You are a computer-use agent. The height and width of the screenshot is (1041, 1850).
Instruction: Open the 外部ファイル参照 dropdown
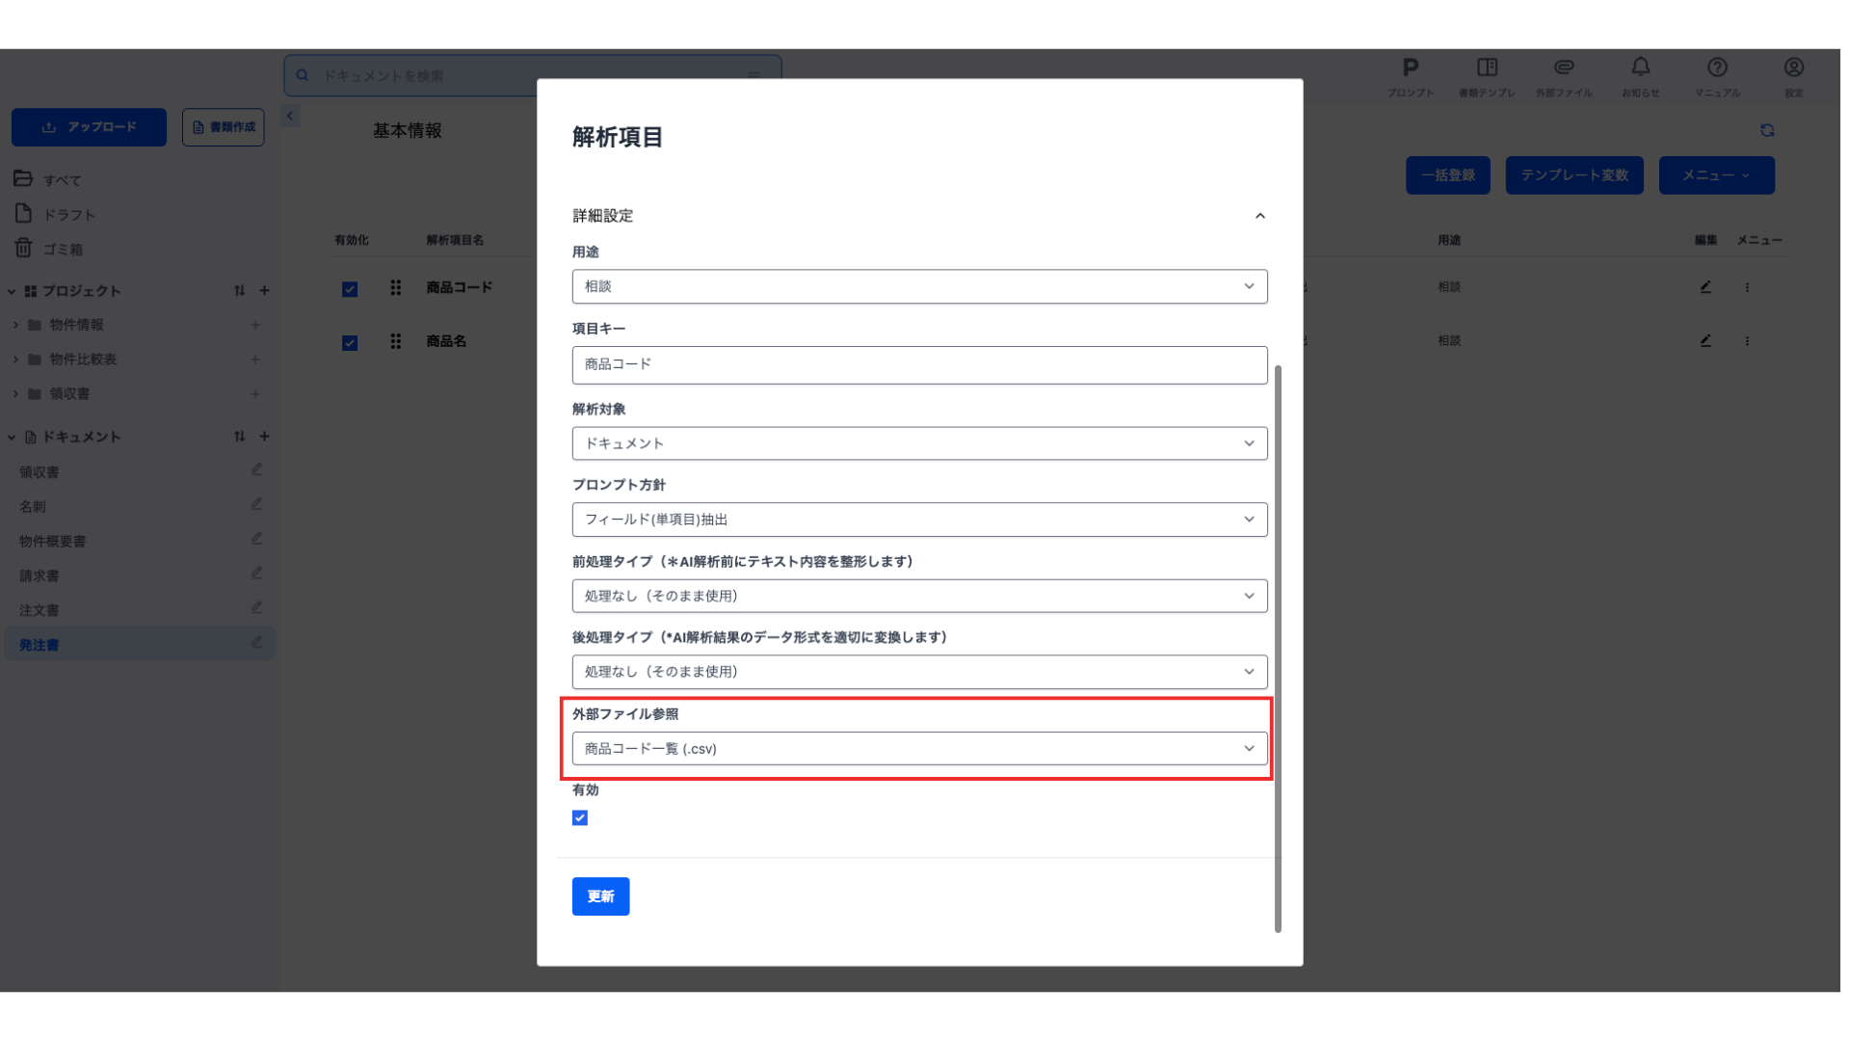click(919, 749)
